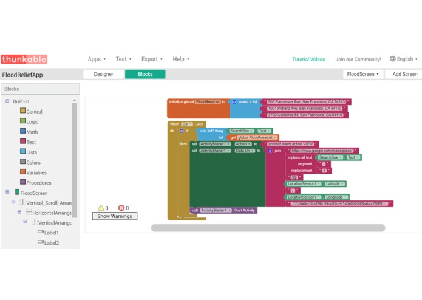
Task: Collapse the HorizontalArrangement tree node
Action: click(x=19, y=212)
